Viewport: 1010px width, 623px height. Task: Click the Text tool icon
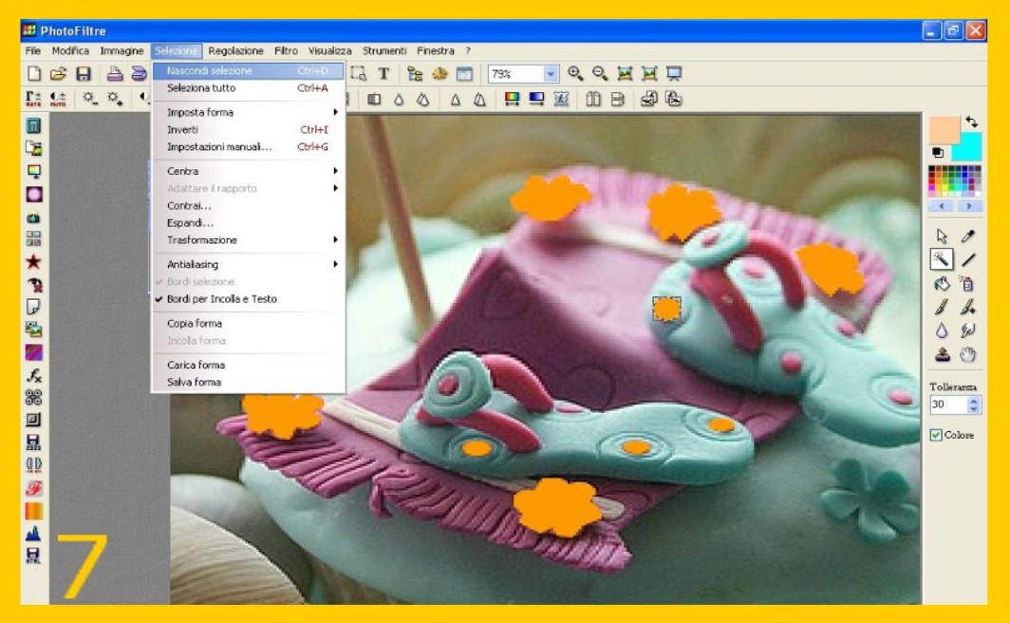pos(383,73)
